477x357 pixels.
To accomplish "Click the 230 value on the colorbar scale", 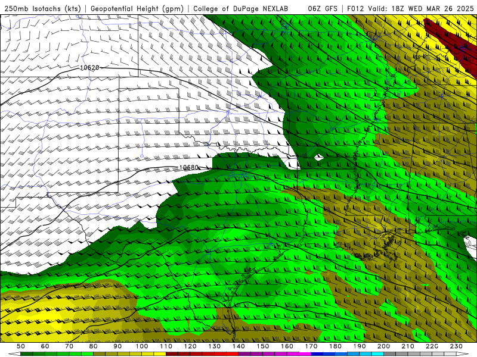I will pyautogui.click(x=456, y=346).
